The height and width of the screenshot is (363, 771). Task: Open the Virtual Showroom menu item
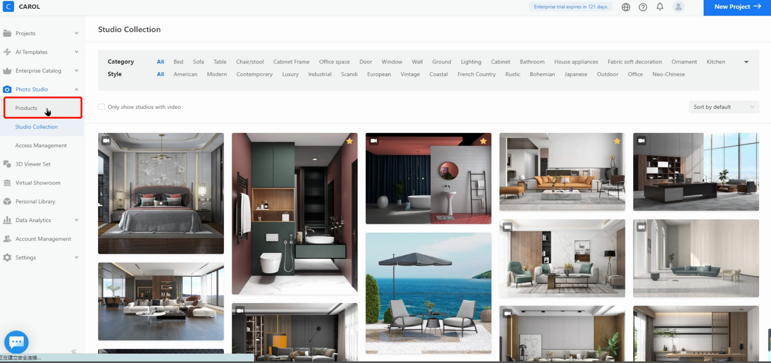tap(38, 183)
